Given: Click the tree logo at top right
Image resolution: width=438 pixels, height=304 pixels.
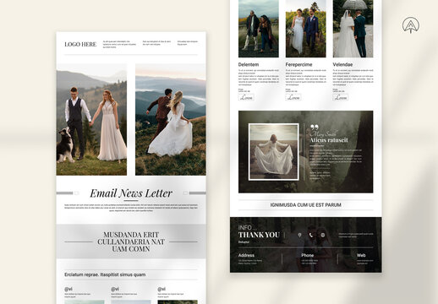Looking at the screenshot, I should [x=411, y=25].
